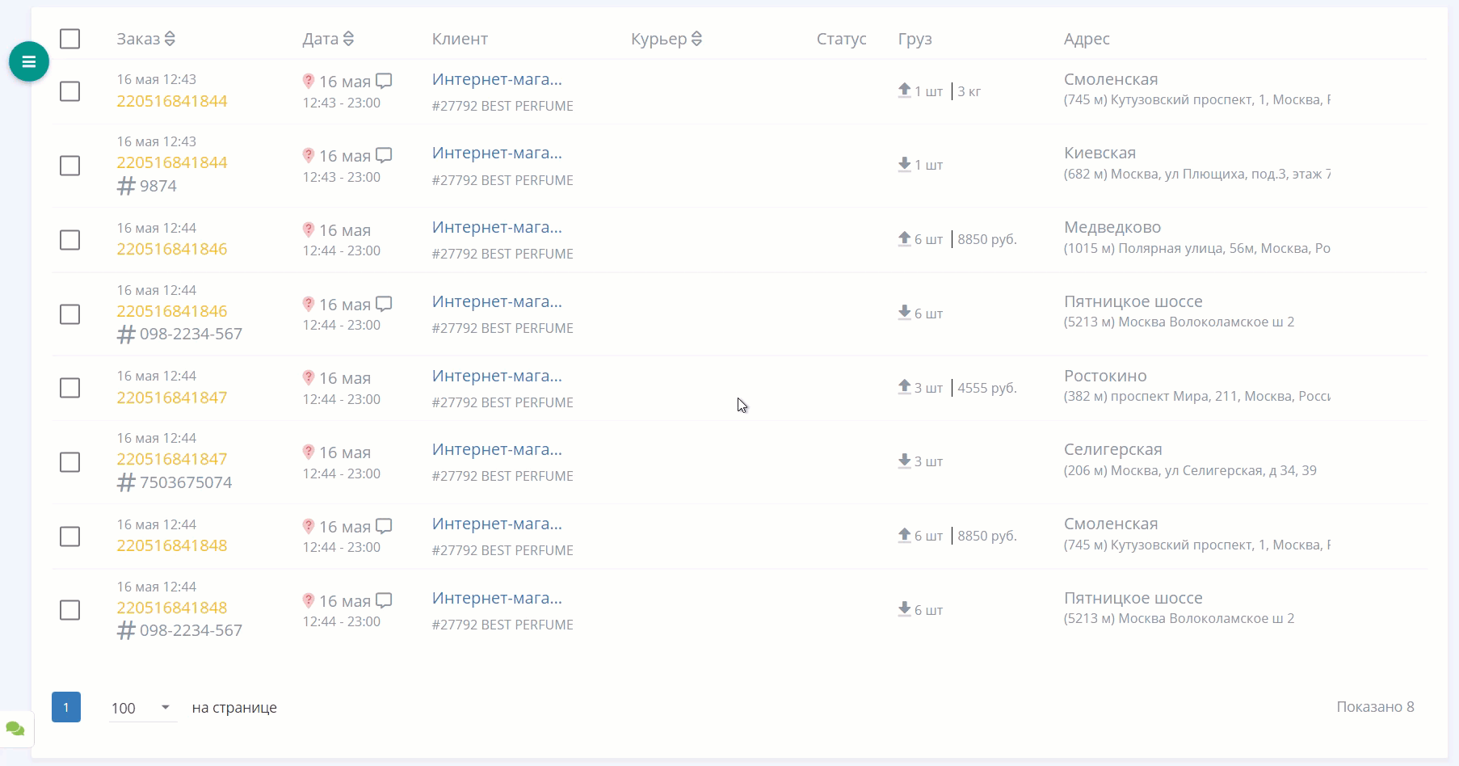Open the chat widget icon at the bottom left
The height and width of the screenshot is (766, 1459).
[15, 729]
